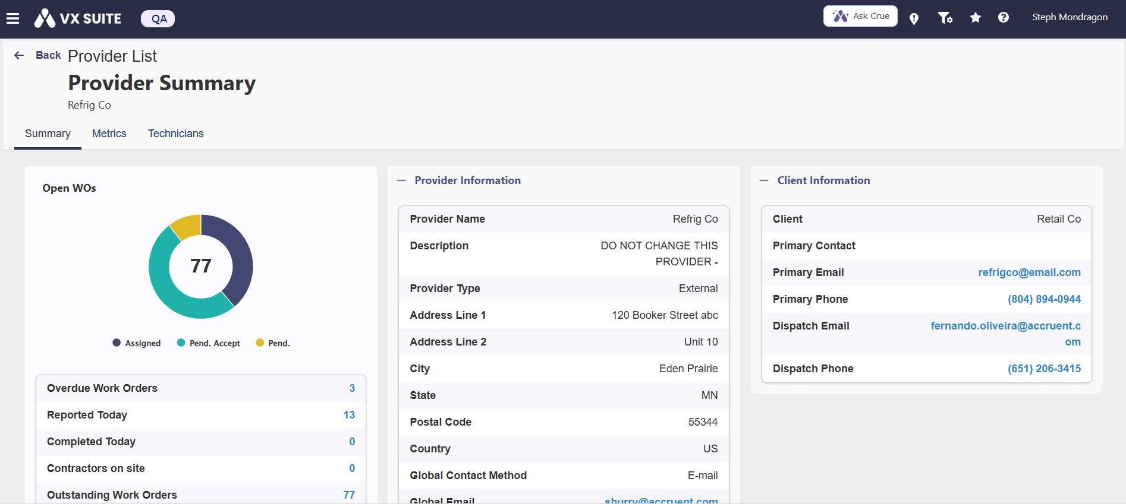The height and width of the screenshot is (504, 1126).
Task: Open the filter settings icon
Action: coord(945,18)
